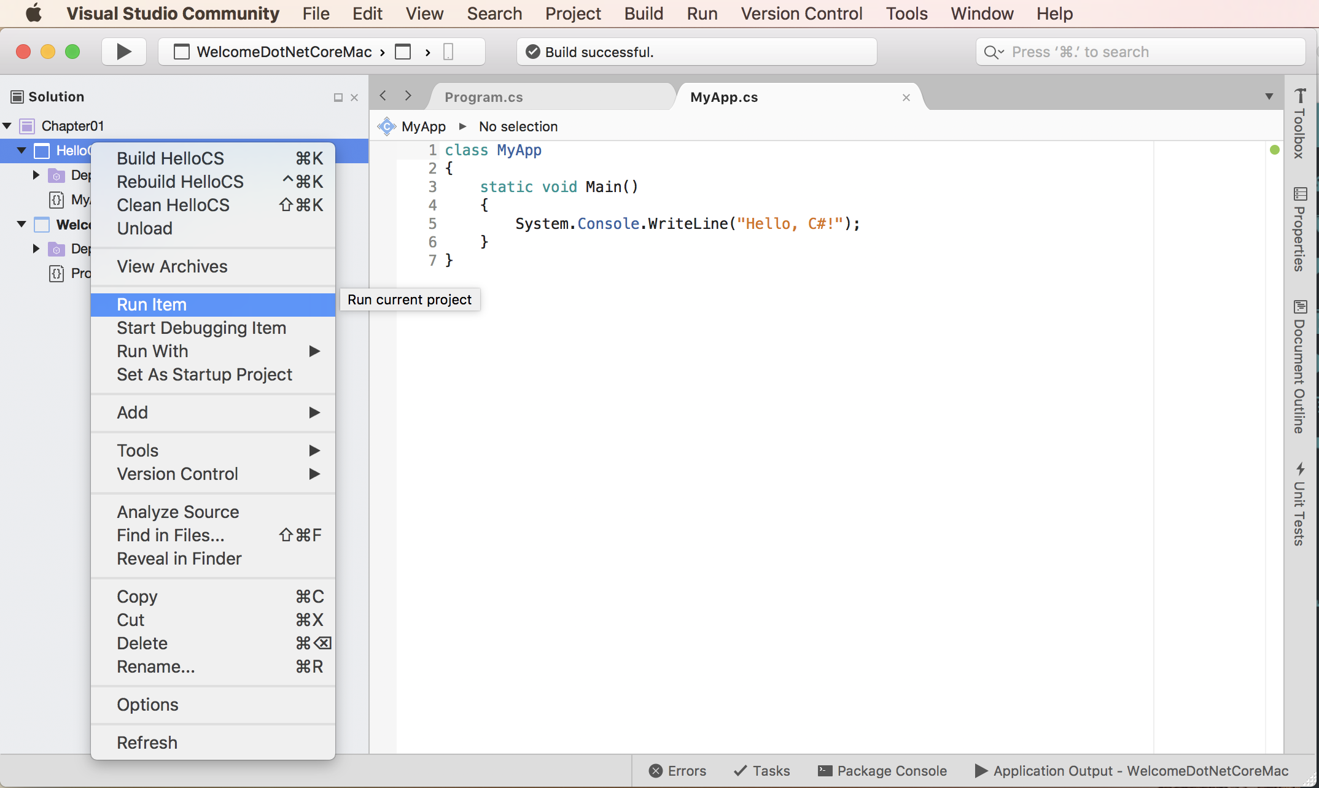Toggle autohide on the Solution pad
This screenshot has height=788, width=1319.
click(338, 98)
